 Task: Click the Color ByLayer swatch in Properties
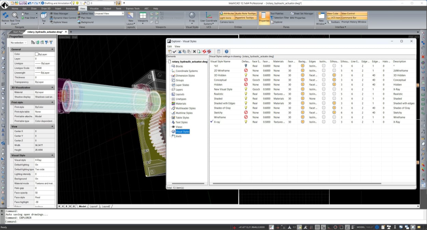point(37,54)
